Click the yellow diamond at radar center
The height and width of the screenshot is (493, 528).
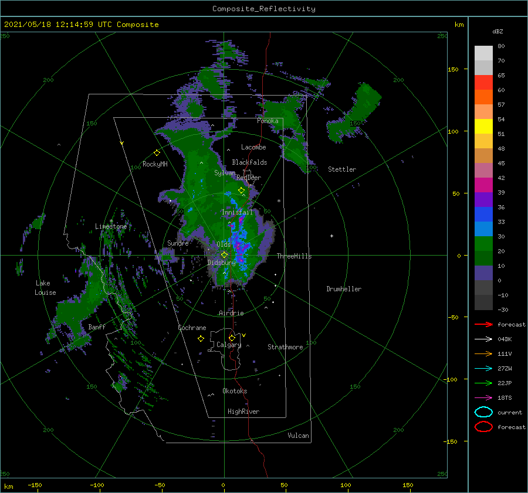224,255
